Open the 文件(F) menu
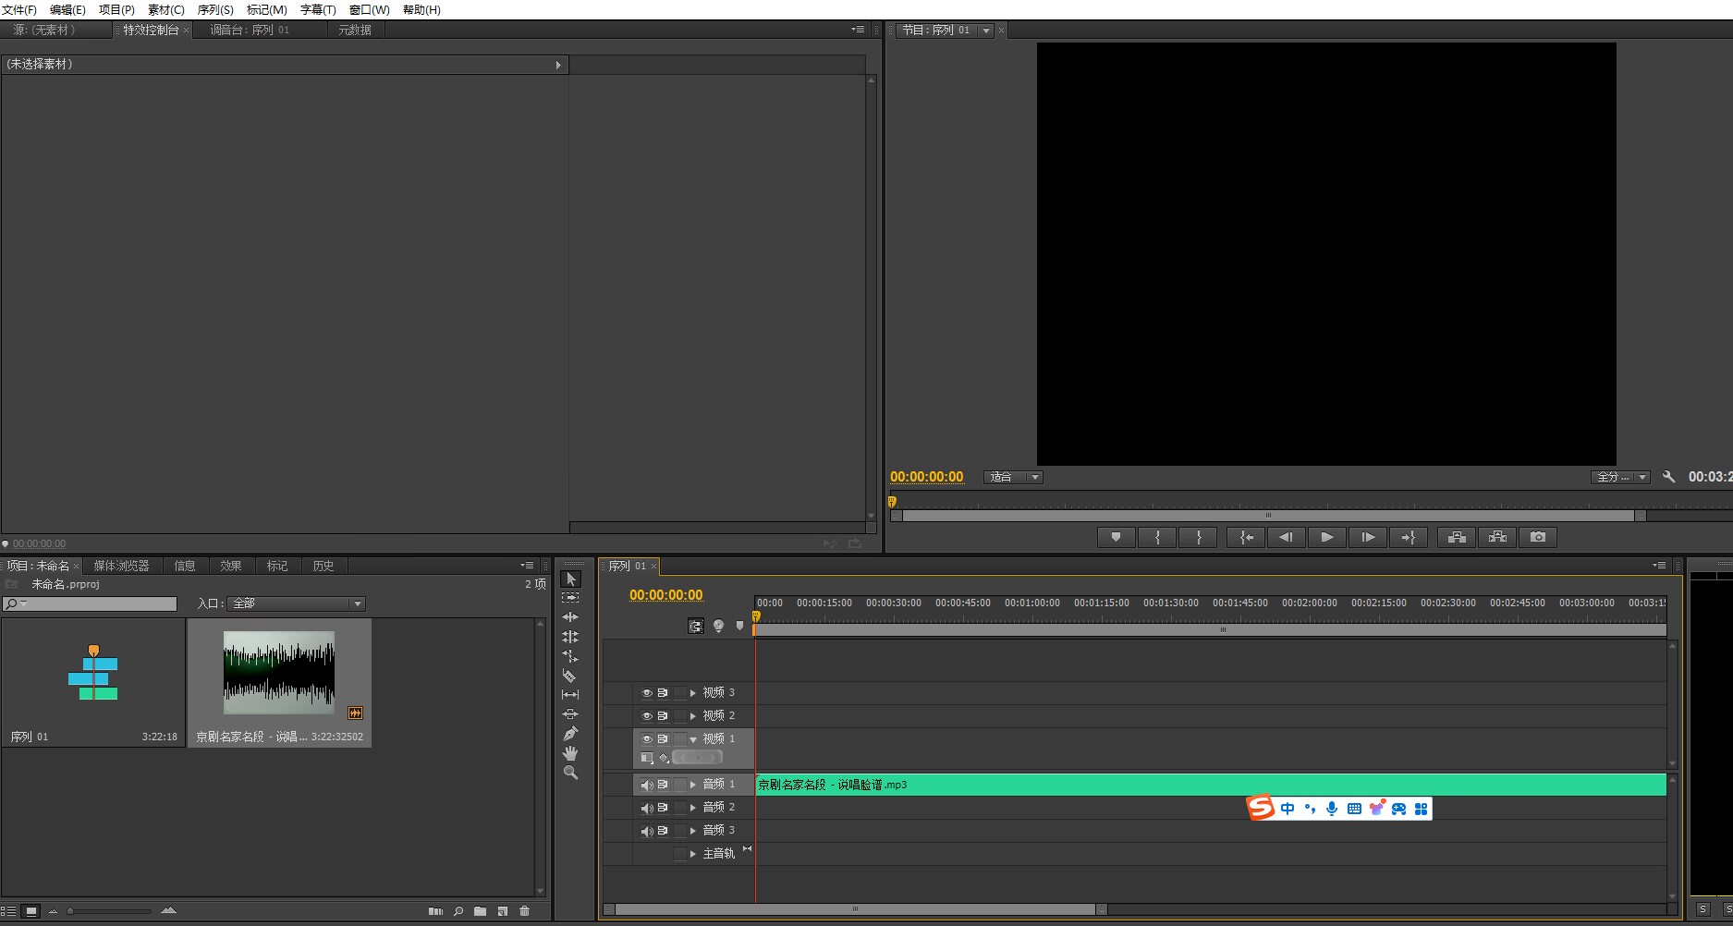Screen dimensions: 1733x926 tap(18, 9)
